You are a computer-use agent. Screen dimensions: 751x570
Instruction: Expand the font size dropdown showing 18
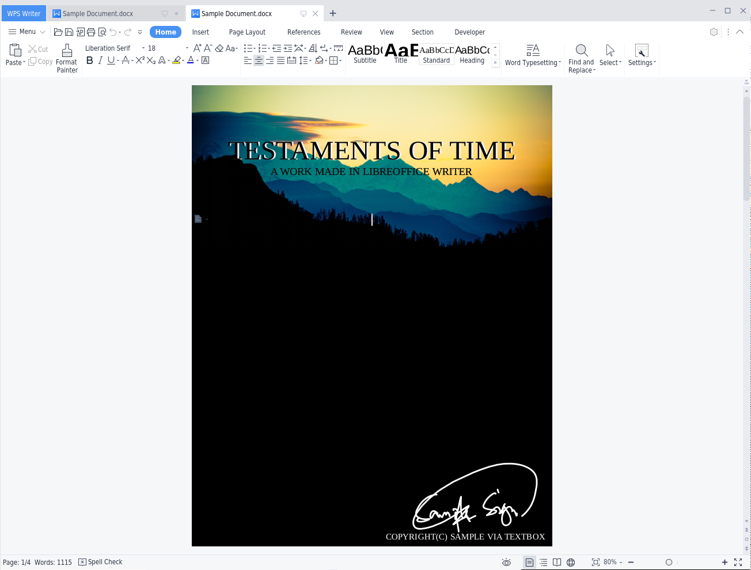(187, 48)
